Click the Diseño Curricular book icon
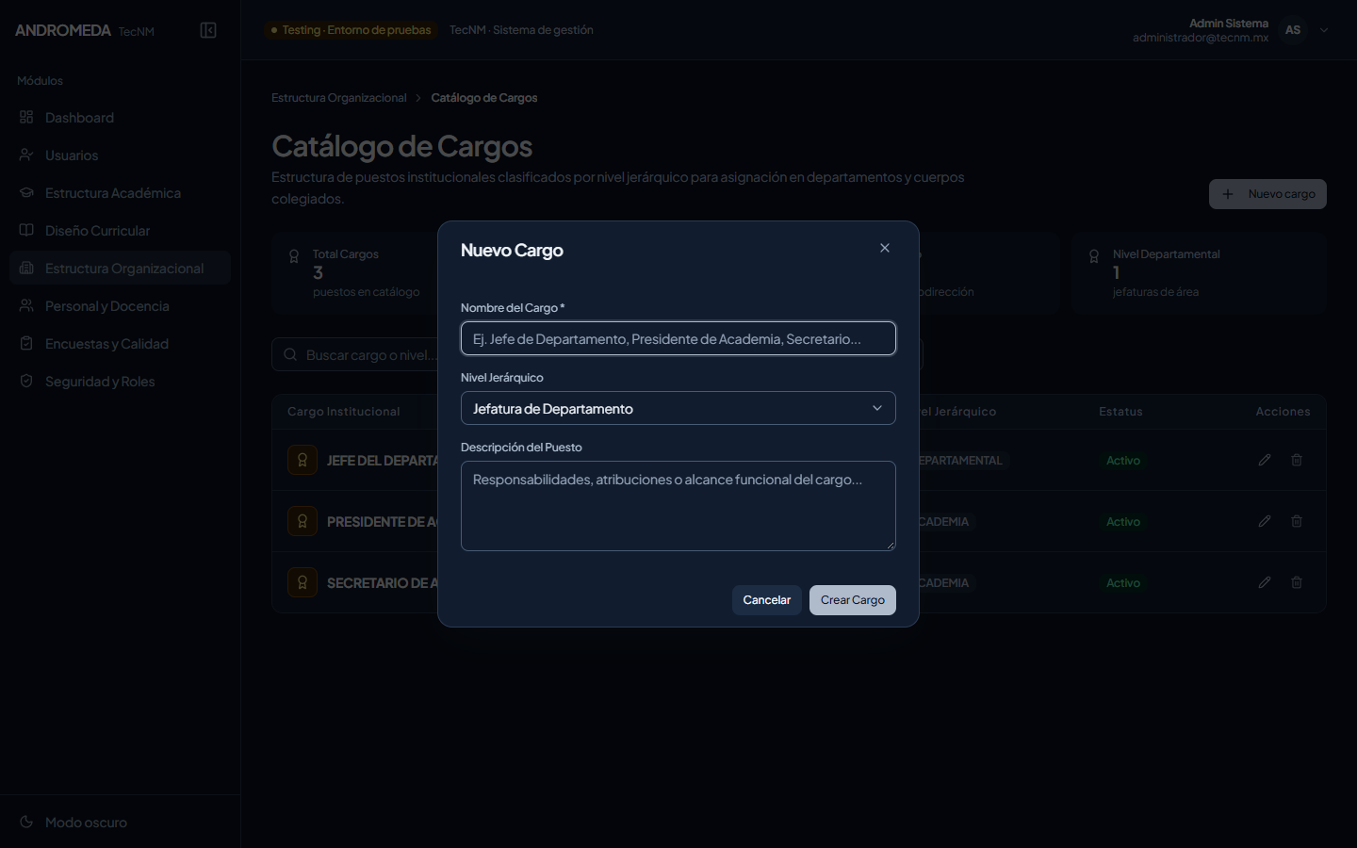This screenshot has width=1357, height=848. point(26,230)
